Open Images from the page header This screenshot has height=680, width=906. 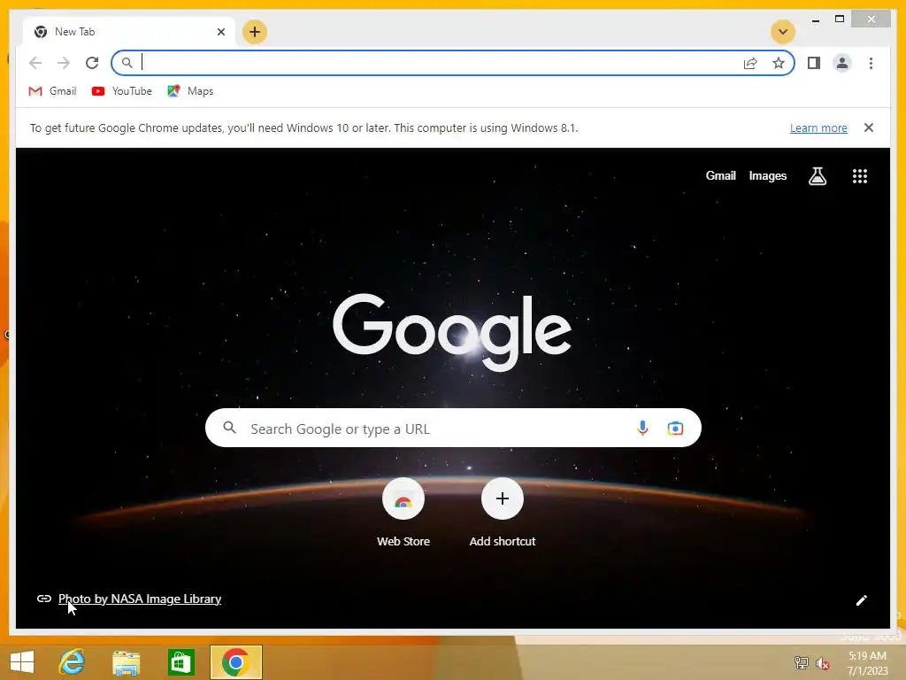(767, 176)
